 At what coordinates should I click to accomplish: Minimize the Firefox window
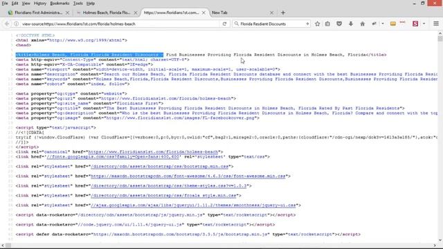point(414,3)
